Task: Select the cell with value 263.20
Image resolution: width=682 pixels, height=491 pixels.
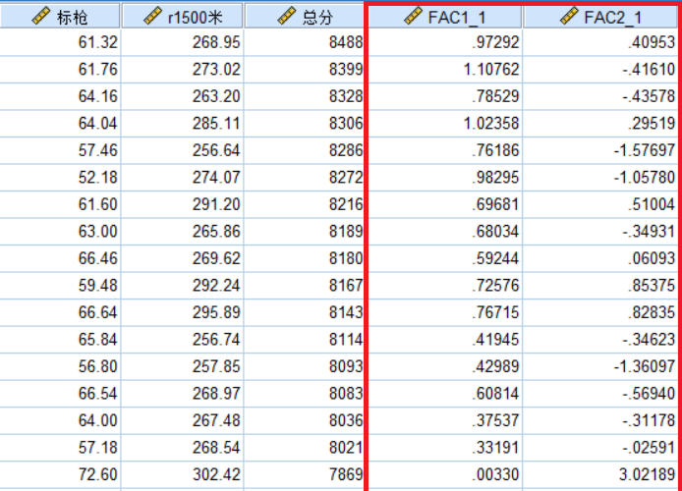Action: click(182, 96)
